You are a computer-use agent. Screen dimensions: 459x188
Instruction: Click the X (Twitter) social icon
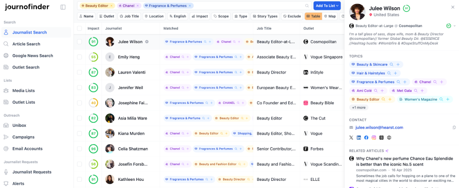pos(351,137)
